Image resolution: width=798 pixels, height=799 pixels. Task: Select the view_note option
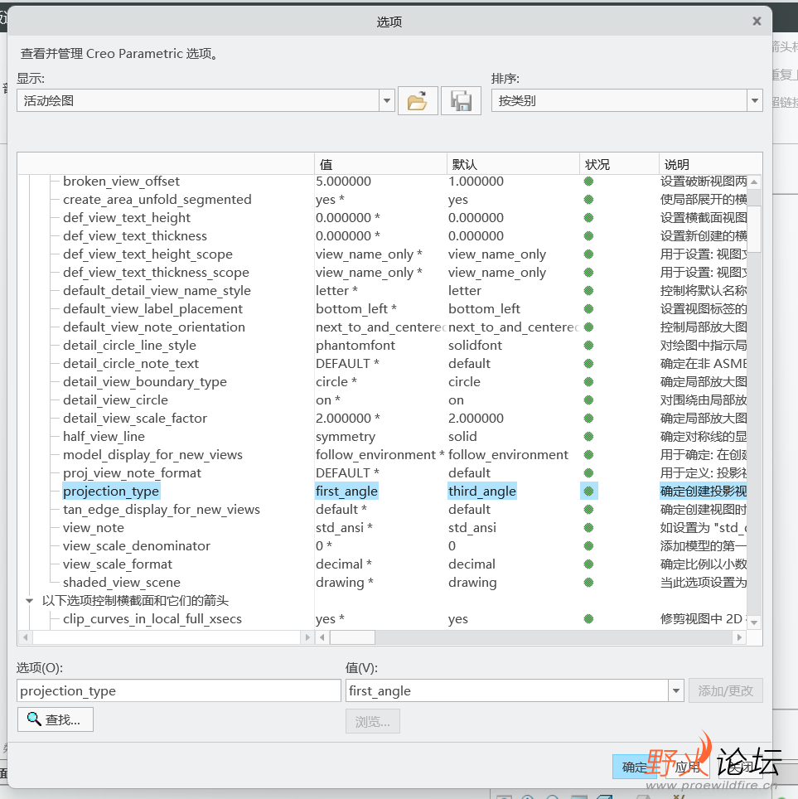tap(94, 528)
